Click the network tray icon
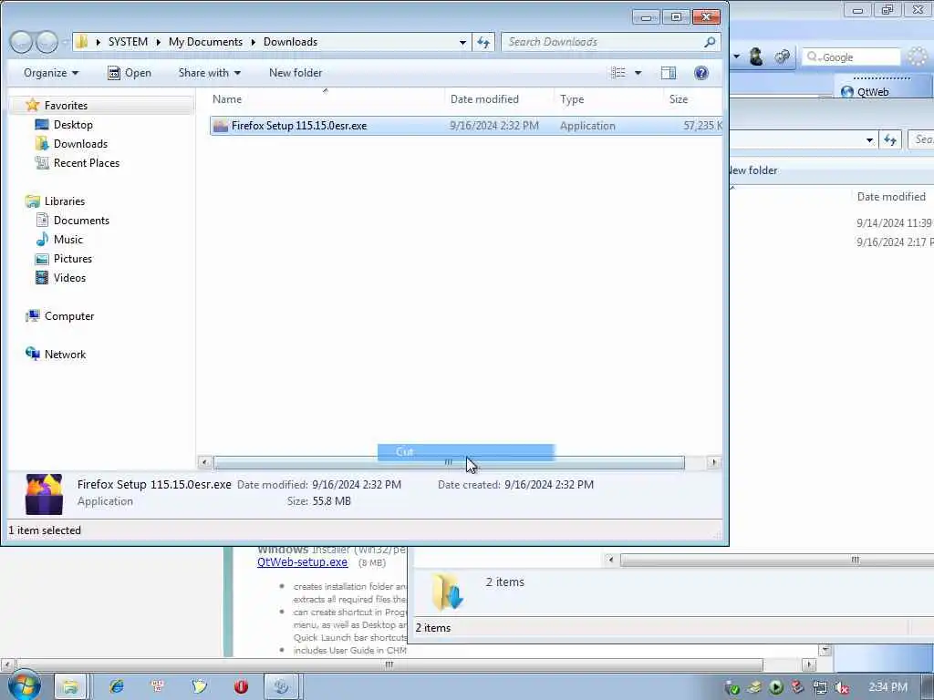Viewport: 934px width, 700px height. [820, 687]
